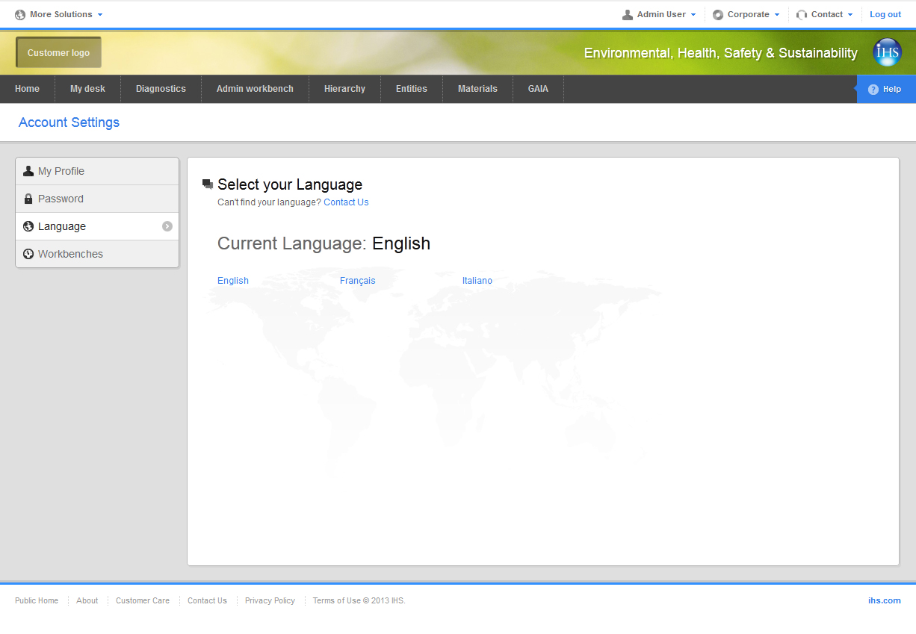
Task: Click the globe icon beside More Solutions
Action: [20, 15]
